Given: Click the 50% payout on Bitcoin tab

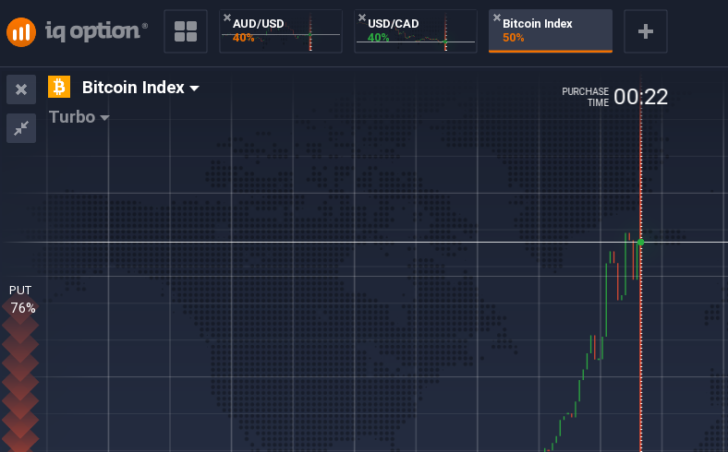Looking at the screenshot, I should 514,38.
